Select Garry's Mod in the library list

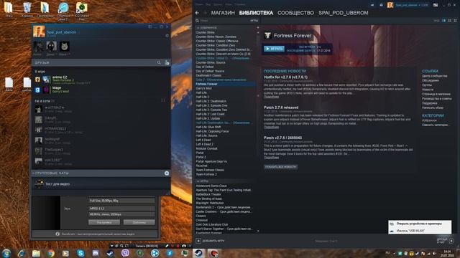coord(203,88)
